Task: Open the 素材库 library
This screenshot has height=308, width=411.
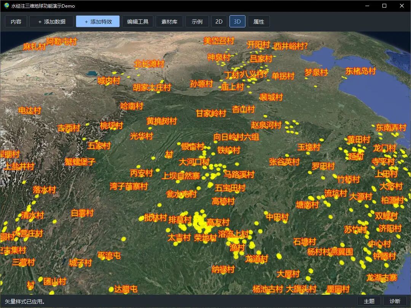Action: click(169, 21)
